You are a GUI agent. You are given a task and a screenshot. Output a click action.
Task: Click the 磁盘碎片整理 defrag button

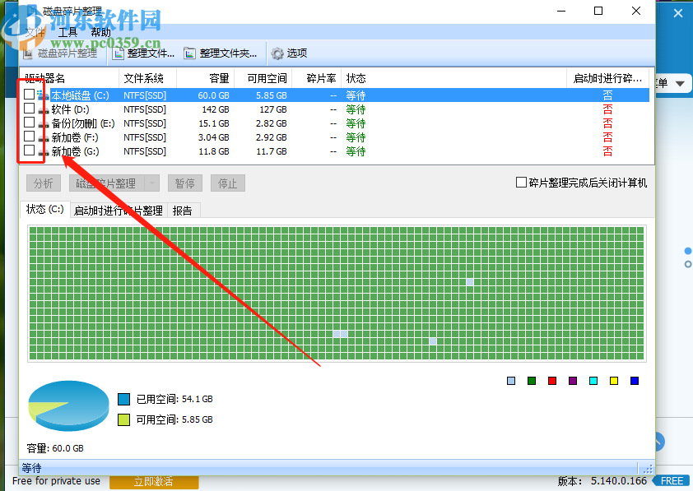pos(107,183)
